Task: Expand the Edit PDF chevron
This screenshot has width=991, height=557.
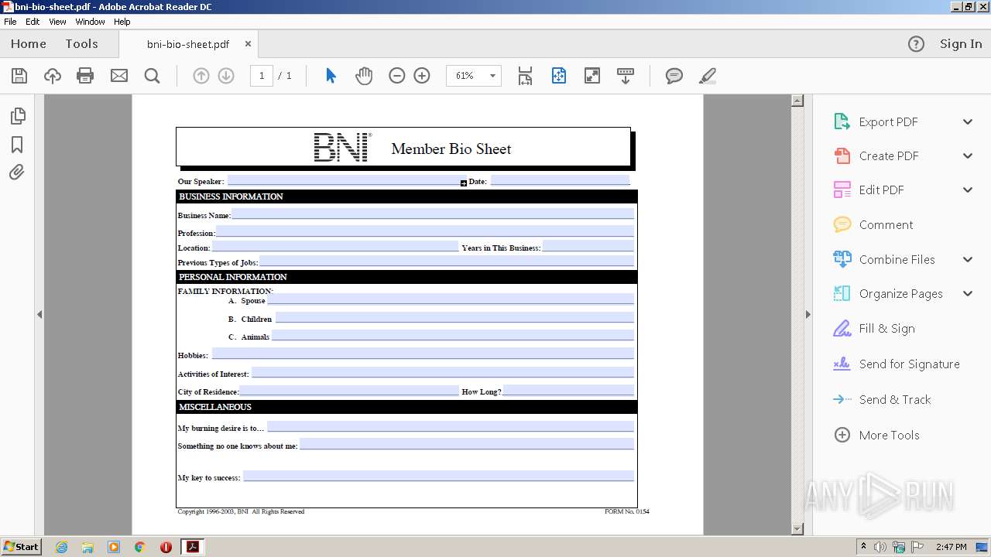Action: tap(968, 190)
